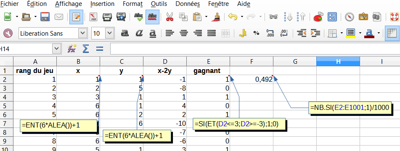This screenshot has width=400, height=151.
Task: Insert the Sum function sigma
Action: [86, 49]
